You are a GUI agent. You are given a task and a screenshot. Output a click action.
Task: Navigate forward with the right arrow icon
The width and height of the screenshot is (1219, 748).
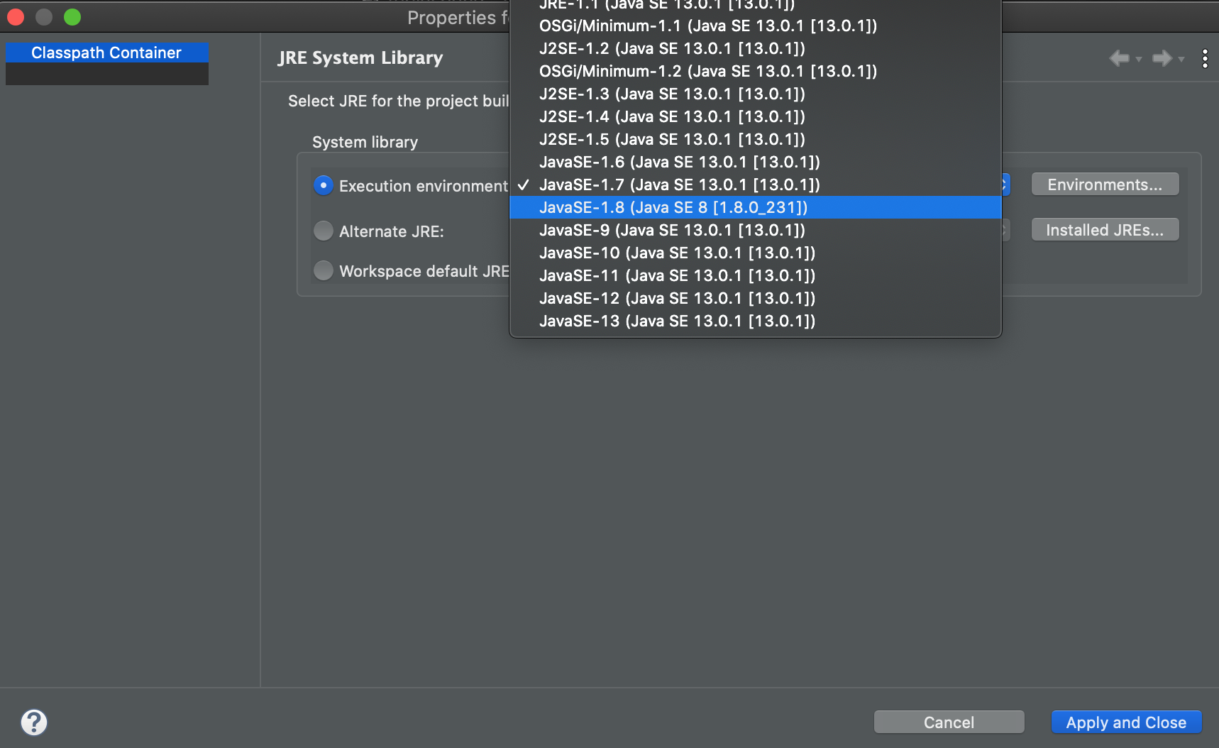click(x=1162, y=58)
